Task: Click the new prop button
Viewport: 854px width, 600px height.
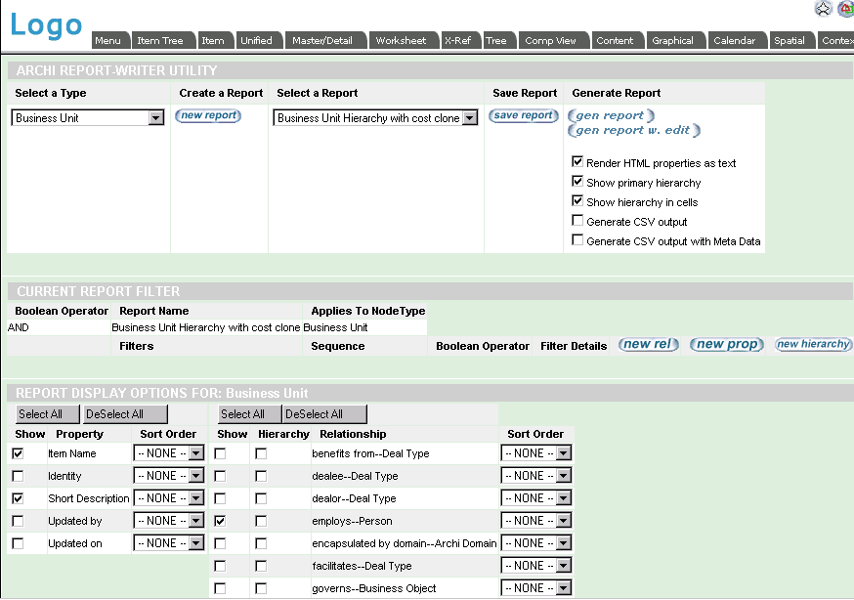Action: pyautogui.click(x=726, y=344)
